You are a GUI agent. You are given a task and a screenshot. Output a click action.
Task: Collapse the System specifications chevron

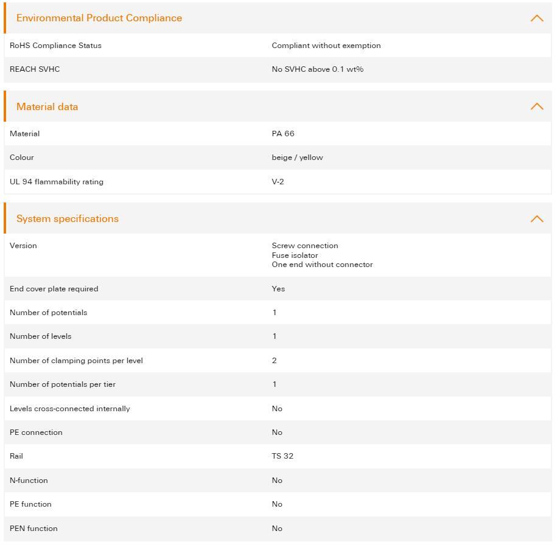536,219
